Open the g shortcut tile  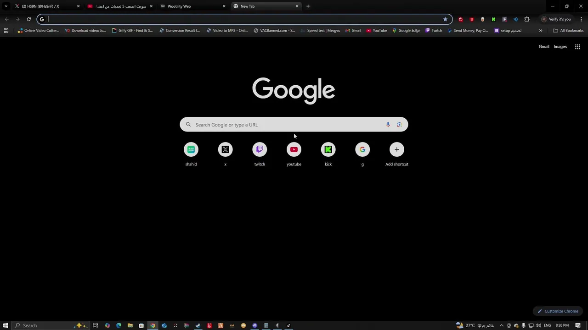362,154
